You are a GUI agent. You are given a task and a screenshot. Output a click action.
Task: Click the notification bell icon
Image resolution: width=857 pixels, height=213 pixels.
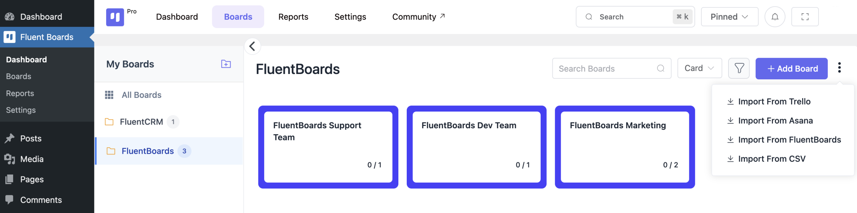pos(775,17)
